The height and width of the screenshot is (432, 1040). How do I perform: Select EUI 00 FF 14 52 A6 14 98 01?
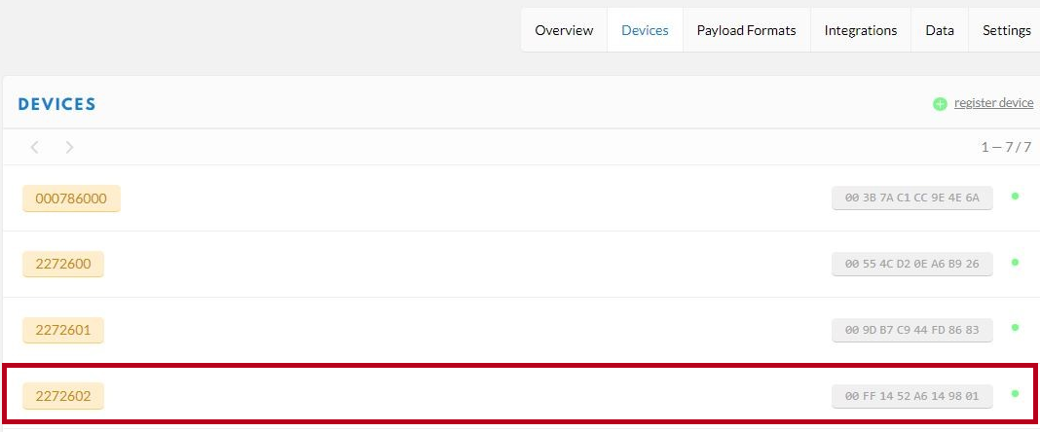[x=912, y=396]
